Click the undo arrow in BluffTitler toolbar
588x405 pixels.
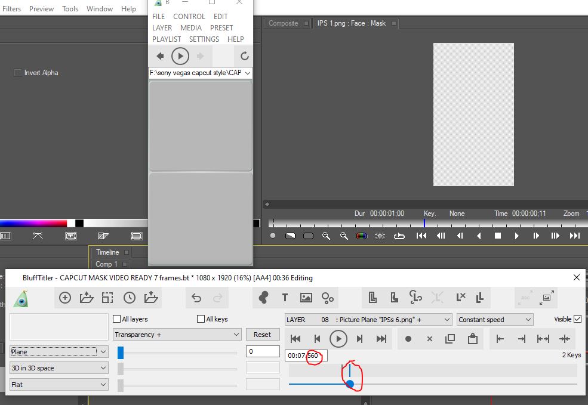(x=196, y=298)
